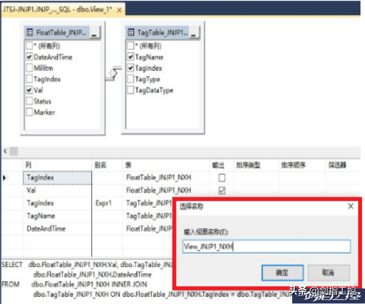Screen dimensions: 365x304
Task: Click the row selector arrow beside TagIndex
Action: pyautogui.click(x=5, y=177)
